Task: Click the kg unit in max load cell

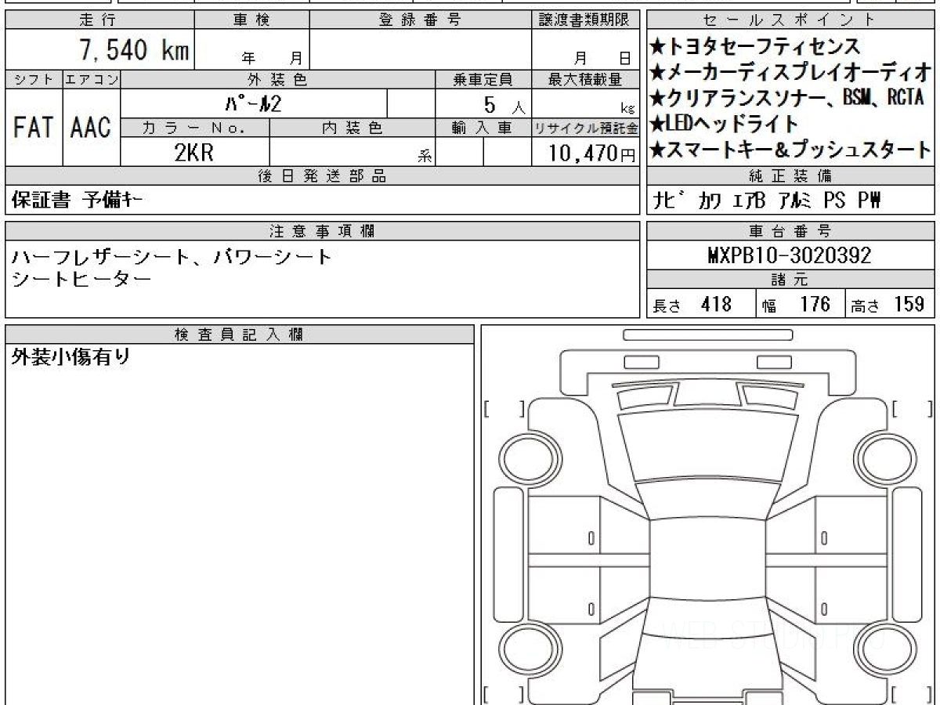Action: coord(627,110)
